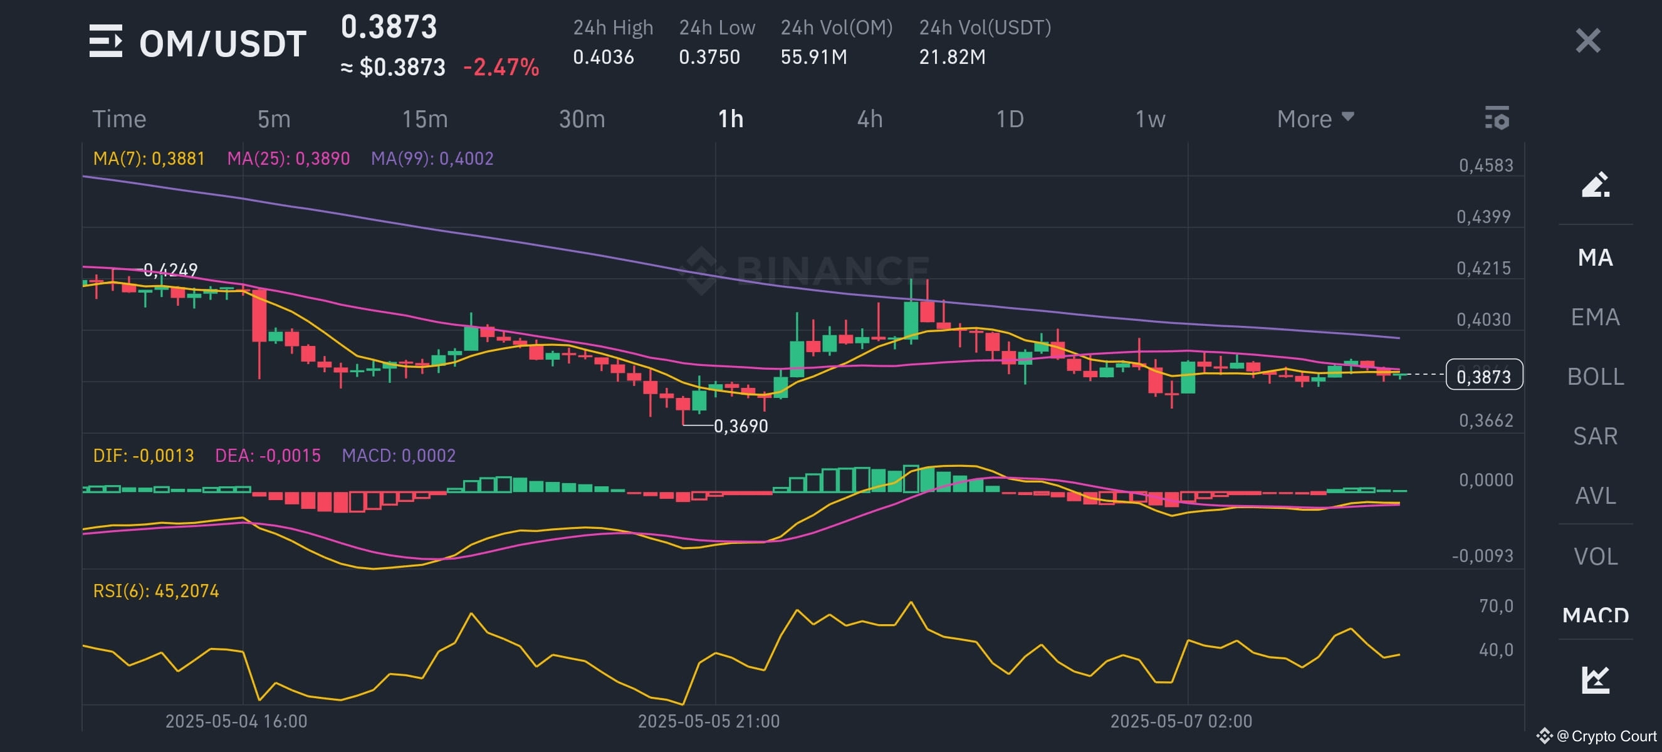This screenshot has height=752, width=1662.
Task: Click the 2025-05-05 21:00 time axis label
Action: (x=708, y=721)
